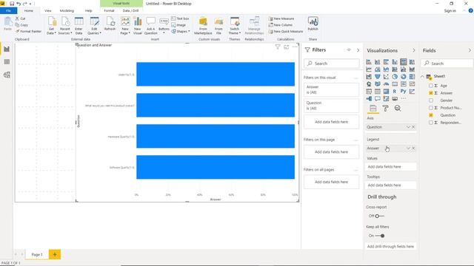Click the Filters pane search box
474x266 pixels.
click(332, 64)
